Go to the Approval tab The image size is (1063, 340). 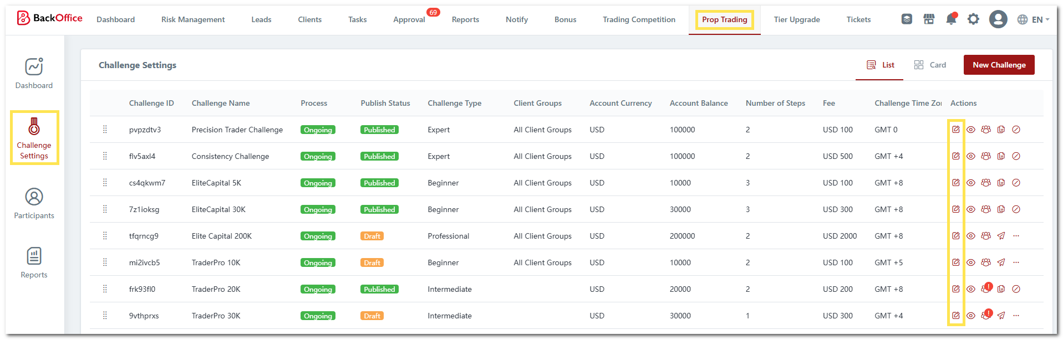point(409,19)
